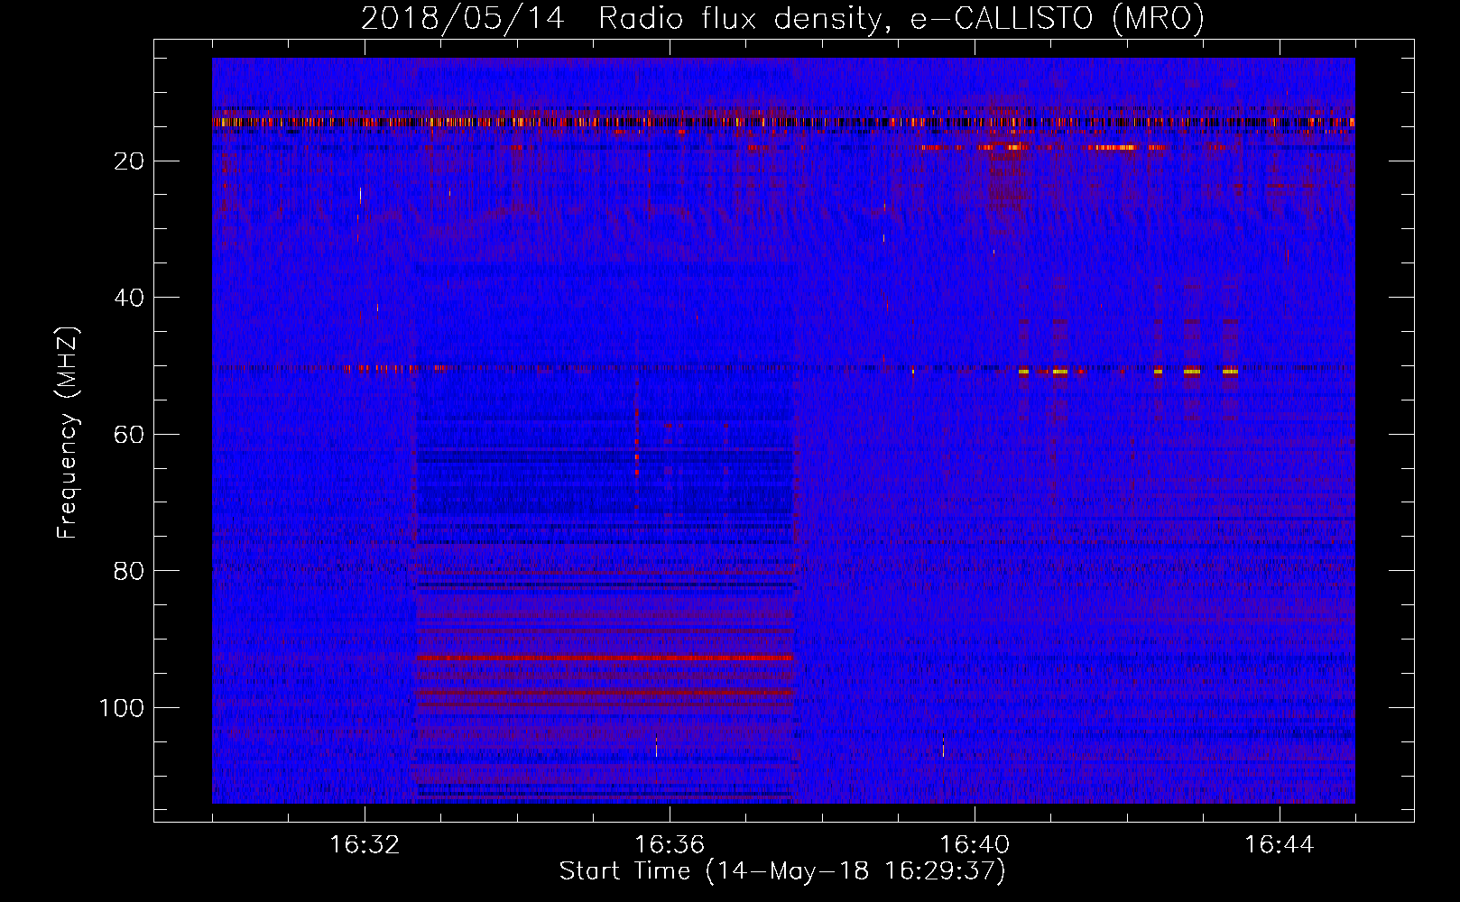The width and height of the screenshot is (1460, 902).
Task: Click the 16:32 time tick label
Action: 365,845
